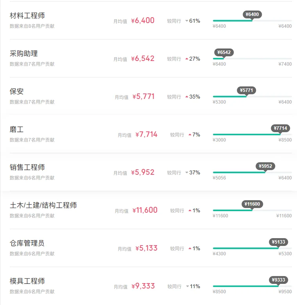
Task: Click the ¥6400 salary bubble marker
Action: tap(252, 14)
